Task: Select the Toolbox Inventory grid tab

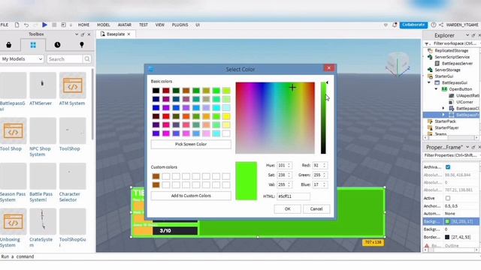Action: [33, 45]
